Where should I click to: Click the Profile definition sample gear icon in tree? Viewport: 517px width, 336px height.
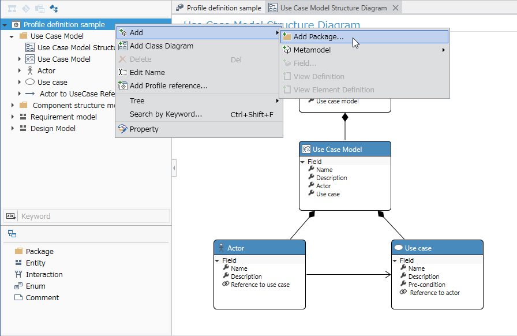[16, 24]
